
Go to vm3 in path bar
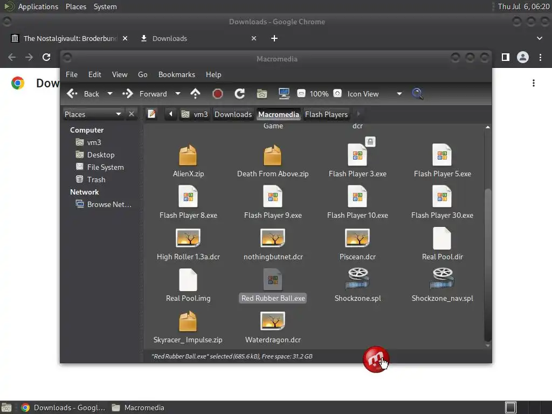pos(195,114)
